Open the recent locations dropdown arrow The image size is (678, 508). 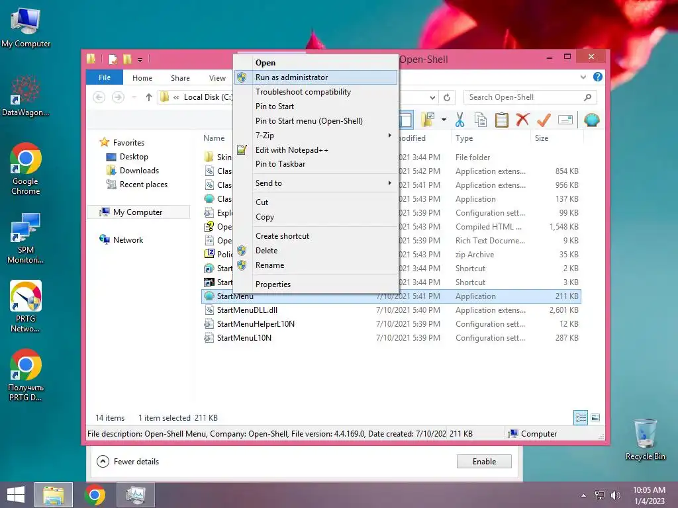134,97
